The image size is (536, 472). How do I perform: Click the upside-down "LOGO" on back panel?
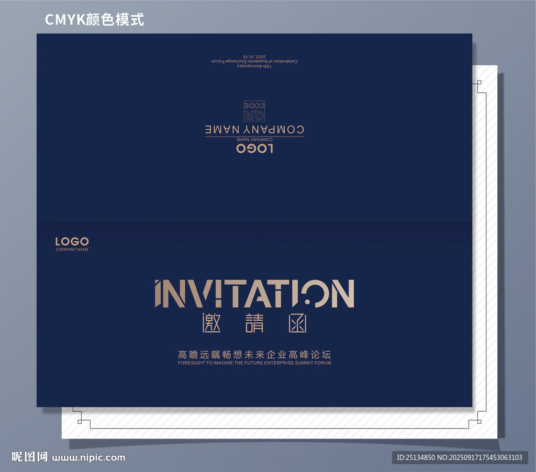click(255, 149)
